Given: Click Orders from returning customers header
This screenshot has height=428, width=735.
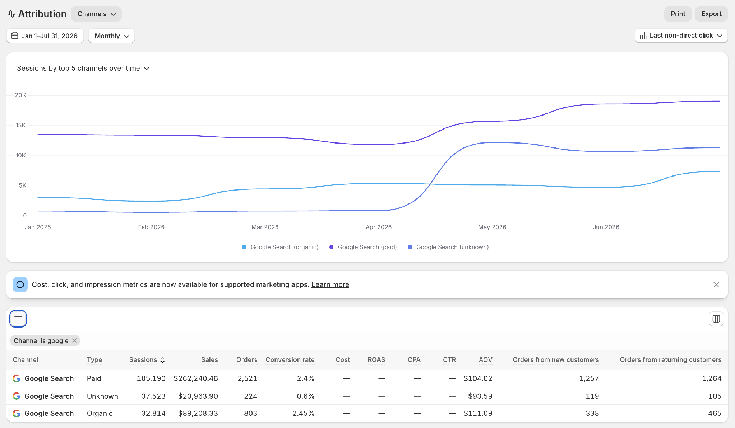Looking at the screenshot, I should [x=671, y=360].
